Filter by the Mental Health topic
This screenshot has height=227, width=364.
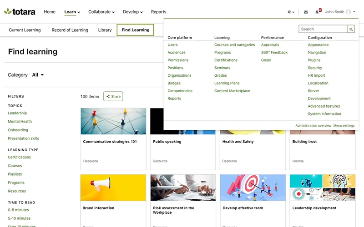[20, 121]
